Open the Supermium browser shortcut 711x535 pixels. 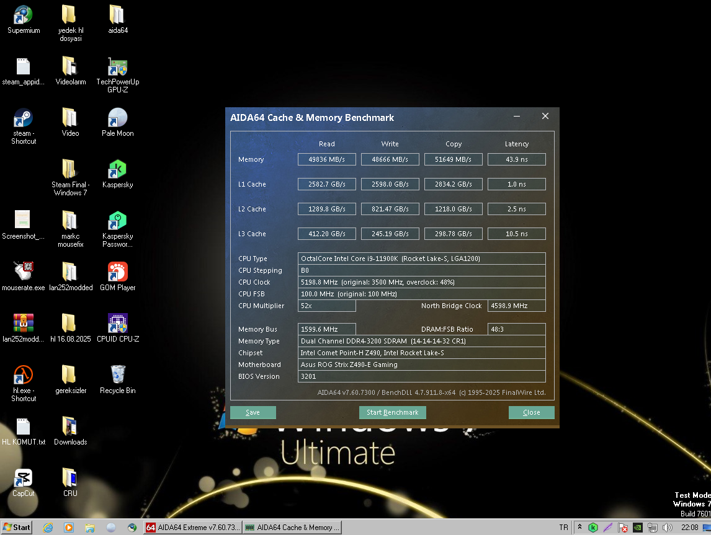pos(24,20)
